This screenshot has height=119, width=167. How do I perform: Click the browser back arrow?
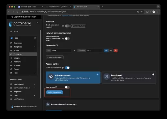9,12
